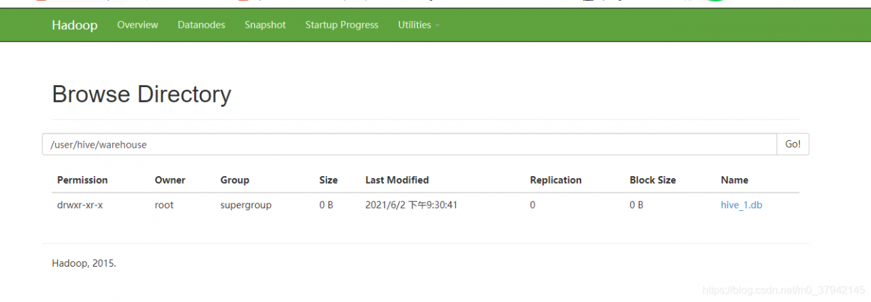This screenshot has height=302, width=871.
Task: Click the Block Size column header
Action: click(653, 180)
